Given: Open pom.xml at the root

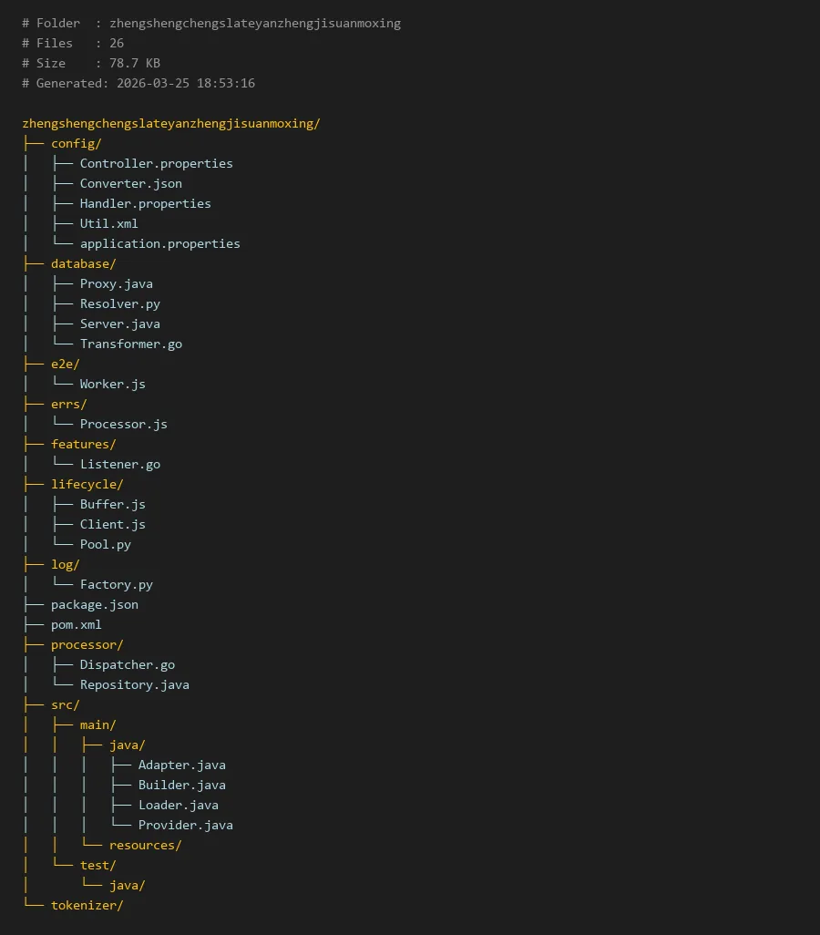Looking at the screenshot, I should (76, 624).
